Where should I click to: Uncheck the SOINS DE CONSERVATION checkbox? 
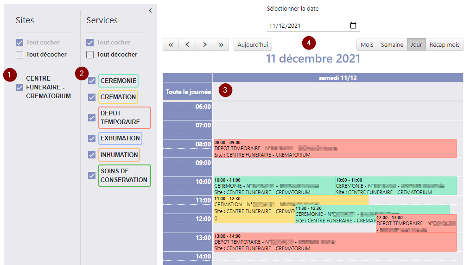(x=92, y=176)
